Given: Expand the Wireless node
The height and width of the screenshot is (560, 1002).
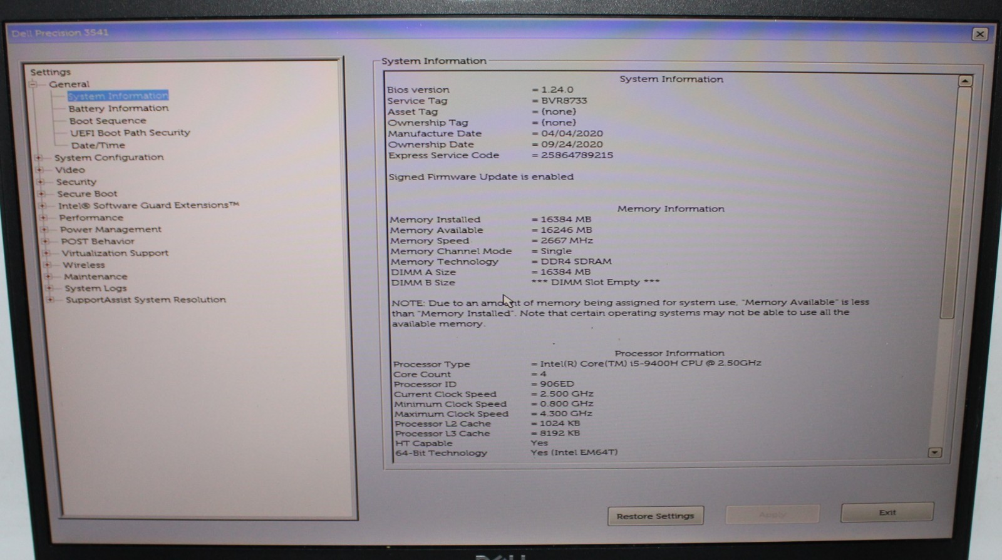Looking at the screenshot, I should coord(48,265).
